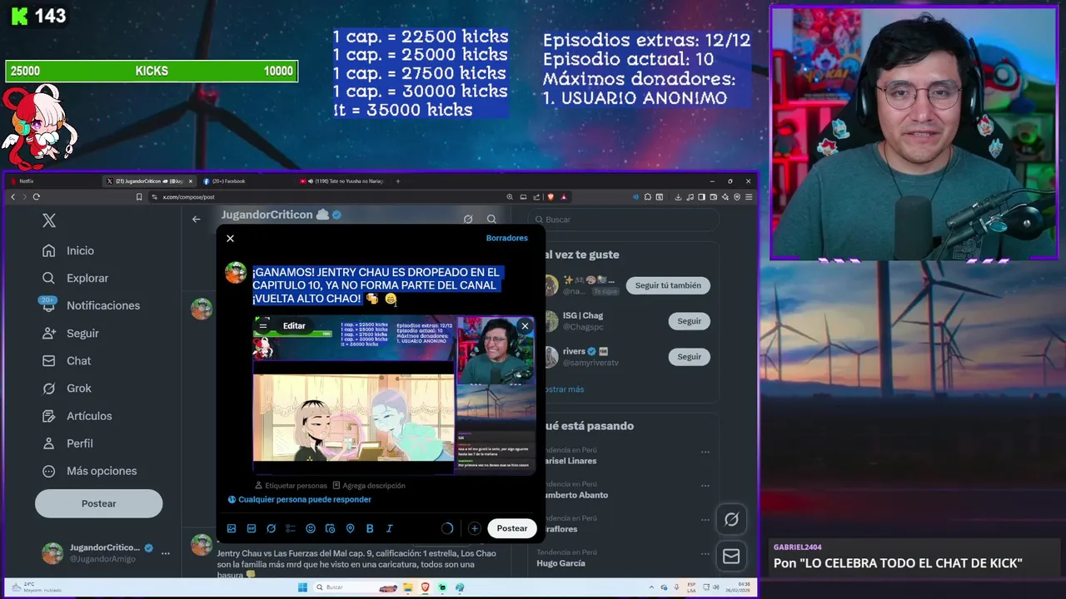The image size is (1066, 599).
Task: Open Borradores drafts link
Action: click(x=506, y=238)
